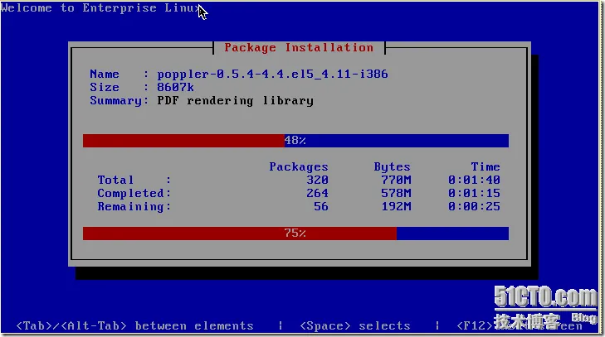The image size is (605, 337).
Task: Click package name poppler-0.5.4-4.4.el5_4.11-i386
Action: [x=272, y=74]
